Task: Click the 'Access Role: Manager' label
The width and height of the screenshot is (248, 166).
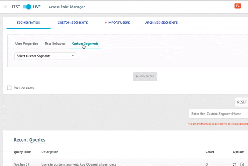Action: pos(67,7)
